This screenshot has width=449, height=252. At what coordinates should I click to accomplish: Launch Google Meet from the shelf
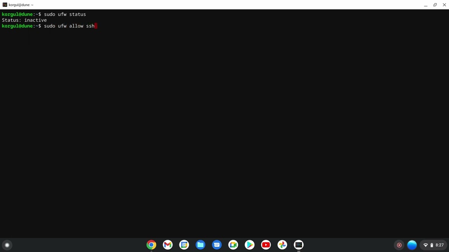(x=233, y=245)
